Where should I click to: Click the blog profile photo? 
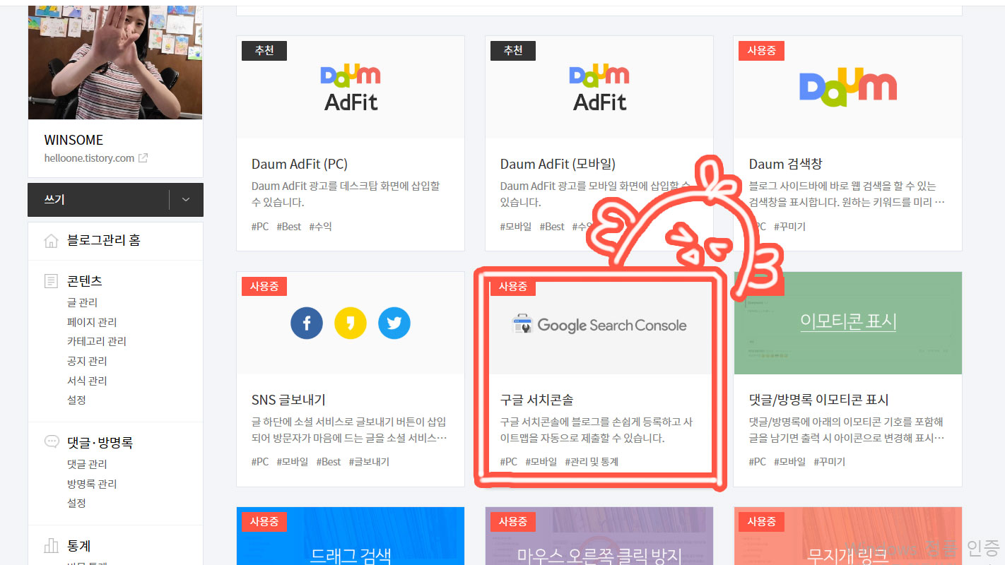[115, 62]
